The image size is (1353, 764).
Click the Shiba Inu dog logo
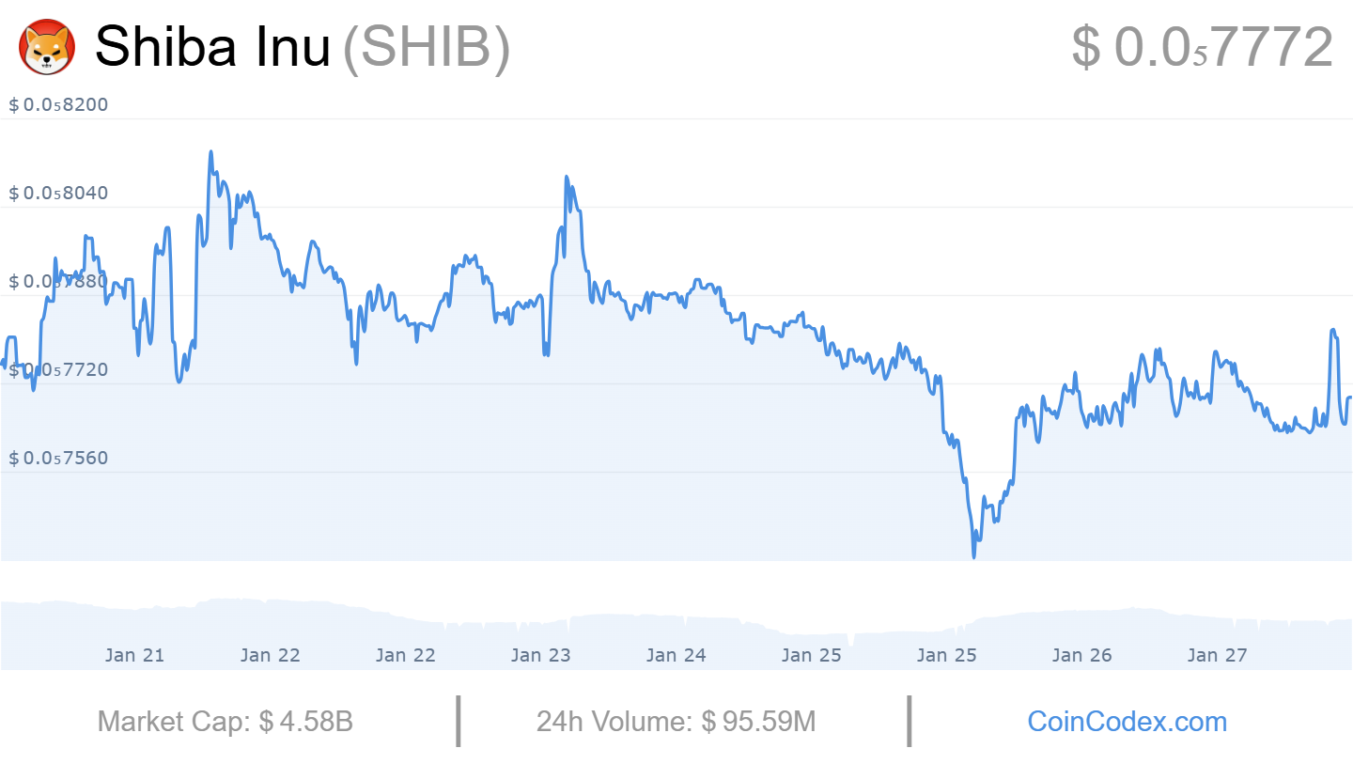coord(48,48)
